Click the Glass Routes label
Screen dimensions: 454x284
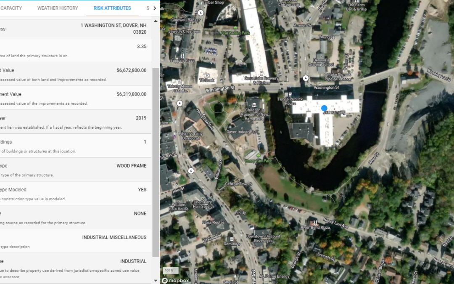[213, 222]
